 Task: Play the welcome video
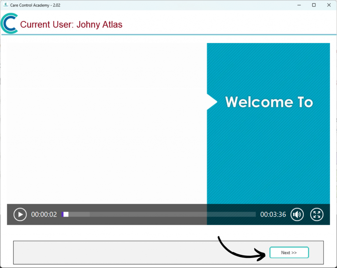click(20, 215)
